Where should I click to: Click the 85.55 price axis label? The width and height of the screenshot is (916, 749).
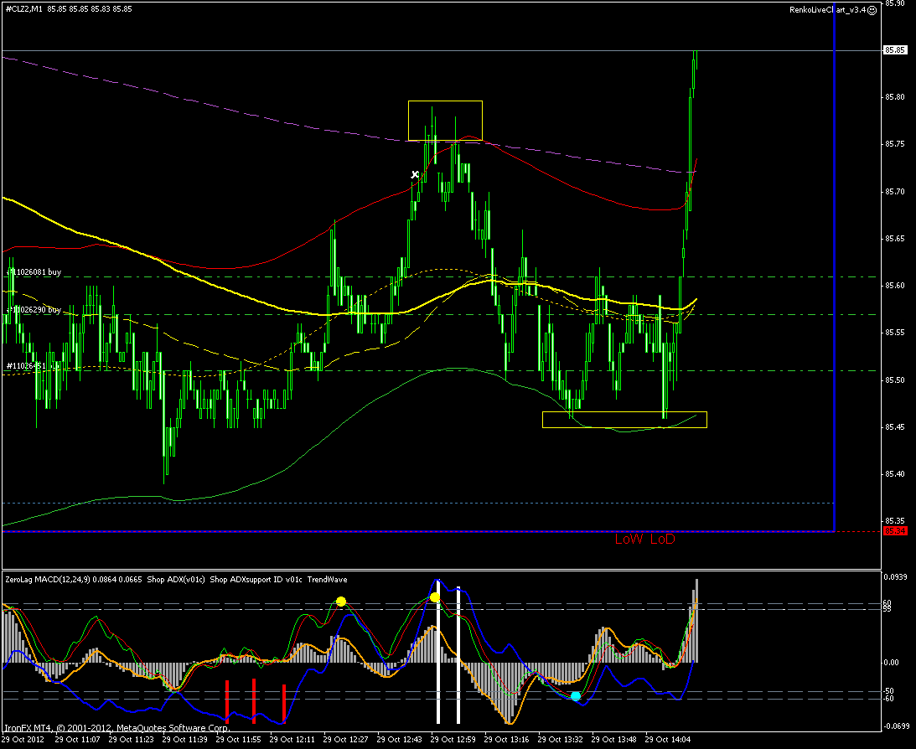(895, 333)
